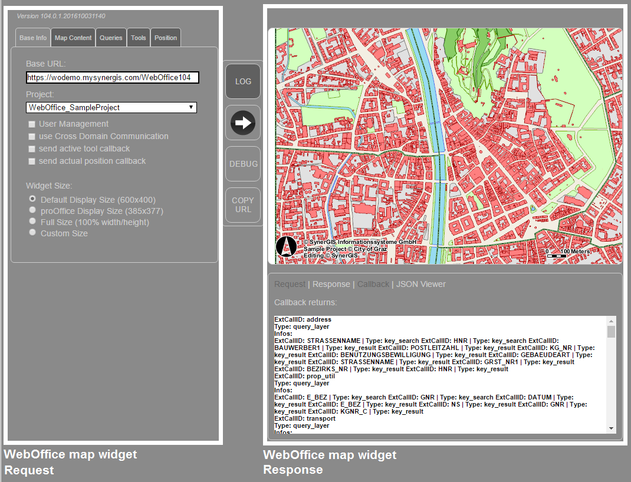This screenshot has width=631, height=482.
Task: Click the LOG button in the middle sidebar
Action: tap(242, 81)
